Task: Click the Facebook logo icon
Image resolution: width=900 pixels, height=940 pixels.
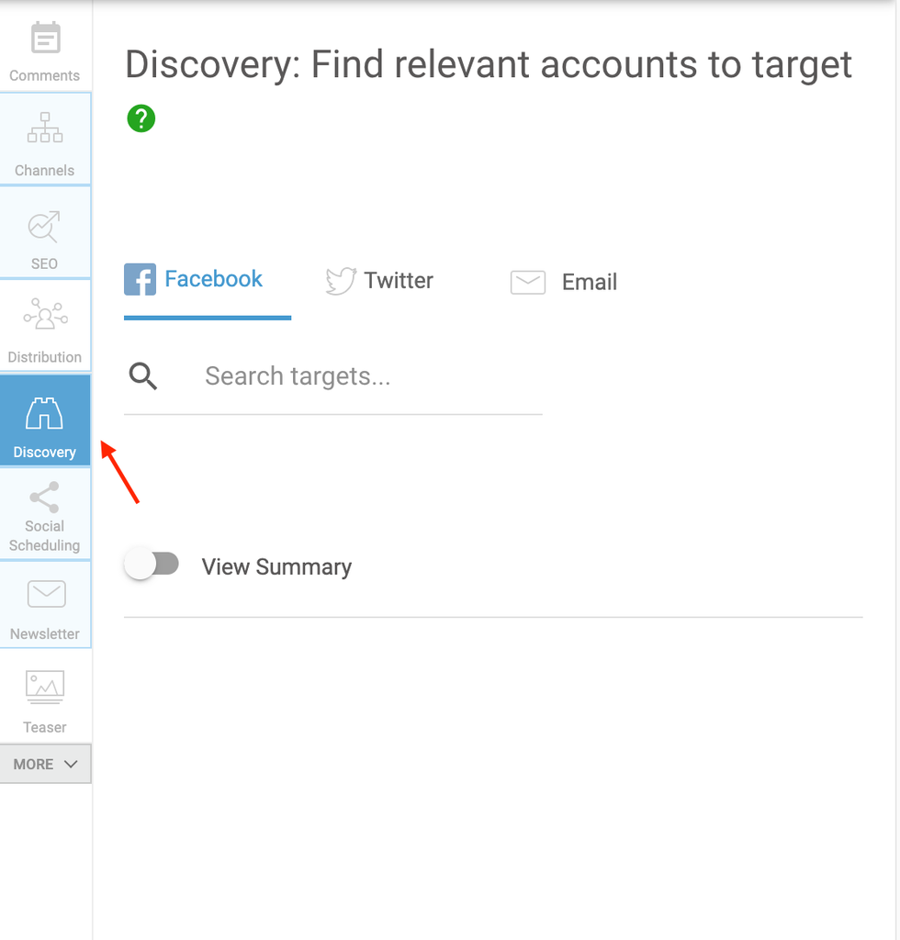Action: [140, 280]
